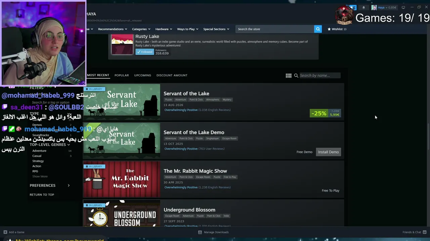Click the Wishlist star icon

pyautogui.click(x=329, y=29)
